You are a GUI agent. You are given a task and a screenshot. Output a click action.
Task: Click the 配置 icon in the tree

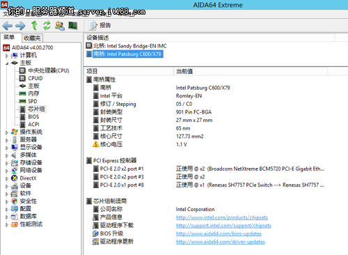[x=15, y=209]
